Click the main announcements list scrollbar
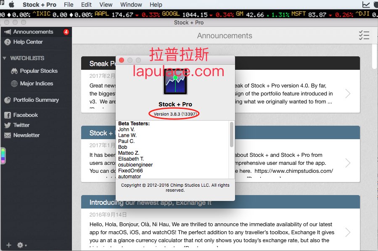 point(374,57)
